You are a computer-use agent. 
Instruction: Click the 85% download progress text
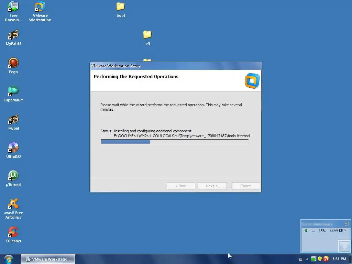[x=322, y=231]
